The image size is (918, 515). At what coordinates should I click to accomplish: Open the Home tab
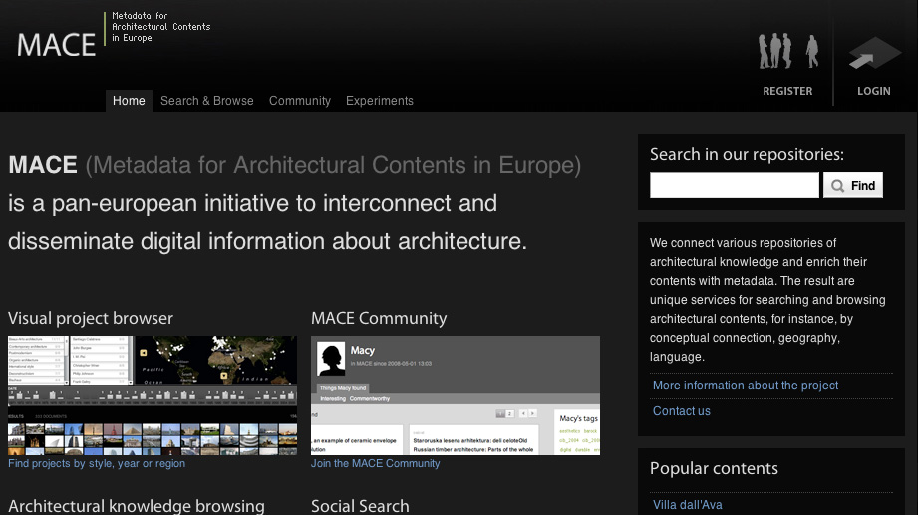point(129,101)
